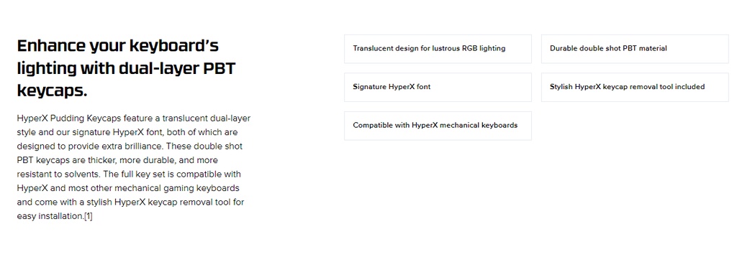Screen dimensions: 737x265
Task: Click dual-layer in the bold heading
Action: (x=158, y=68)
